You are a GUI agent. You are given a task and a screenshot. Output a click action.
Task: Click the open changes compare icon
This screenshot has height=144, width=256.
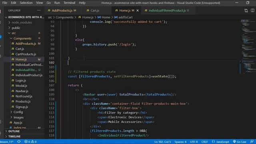point(246,10)
